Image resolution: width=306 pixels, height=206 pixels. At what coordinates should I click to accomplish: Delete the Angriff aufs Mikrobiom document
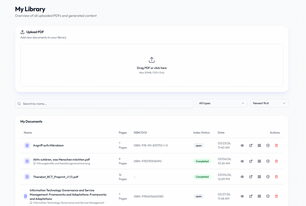tap(276, 146)
